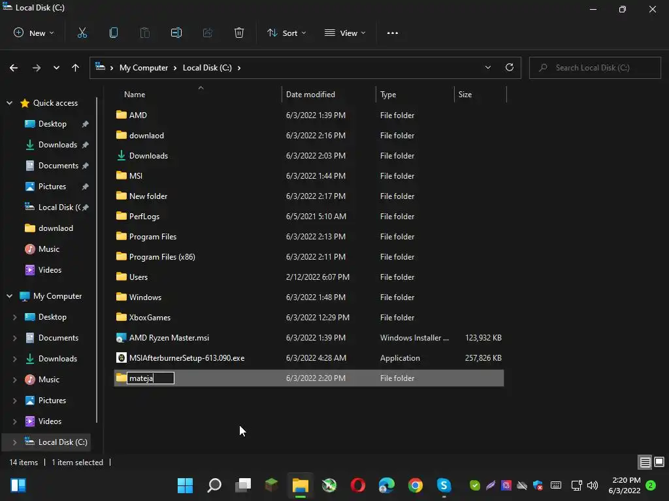Switch to large thumbnails view in status bar
Viewport: 669px width, 501px height.
tap(659, 462)
